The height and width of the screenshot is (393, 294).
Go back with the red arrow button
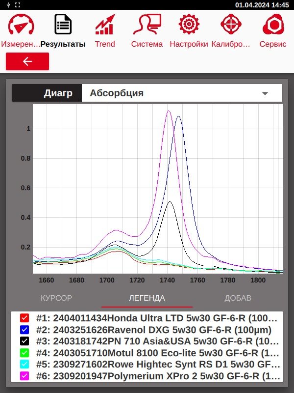click(27, 61)
